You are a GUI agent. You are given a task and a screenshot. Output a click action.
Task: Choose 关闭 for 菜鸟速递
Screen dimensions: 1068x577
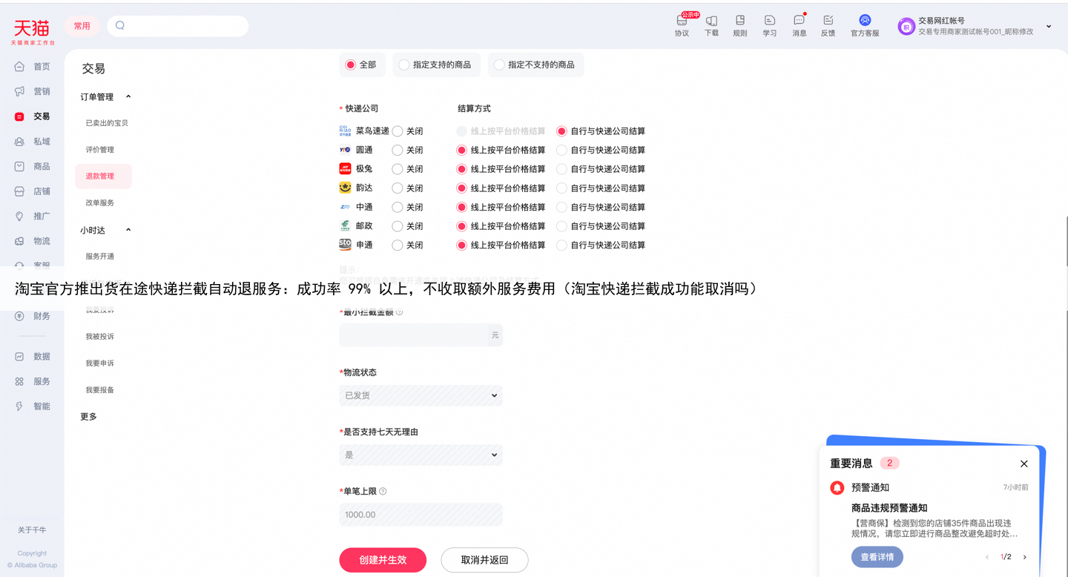[x=398, y=131]
